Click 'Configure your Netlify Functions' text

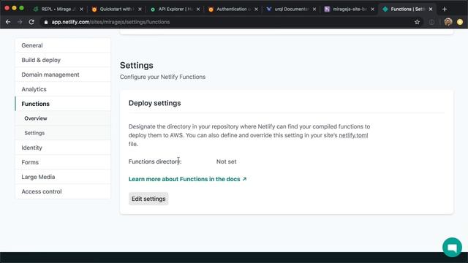coord(162,77)
